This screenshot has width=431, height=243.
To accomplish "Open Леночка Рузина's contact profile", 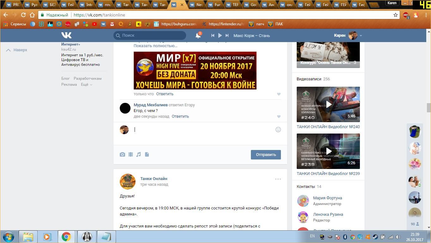I will pos(328,215).
